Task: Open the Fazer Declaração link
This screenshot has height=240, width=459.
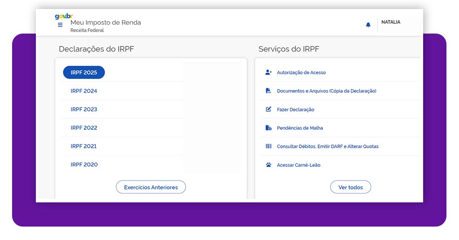Action: [295, 110]
